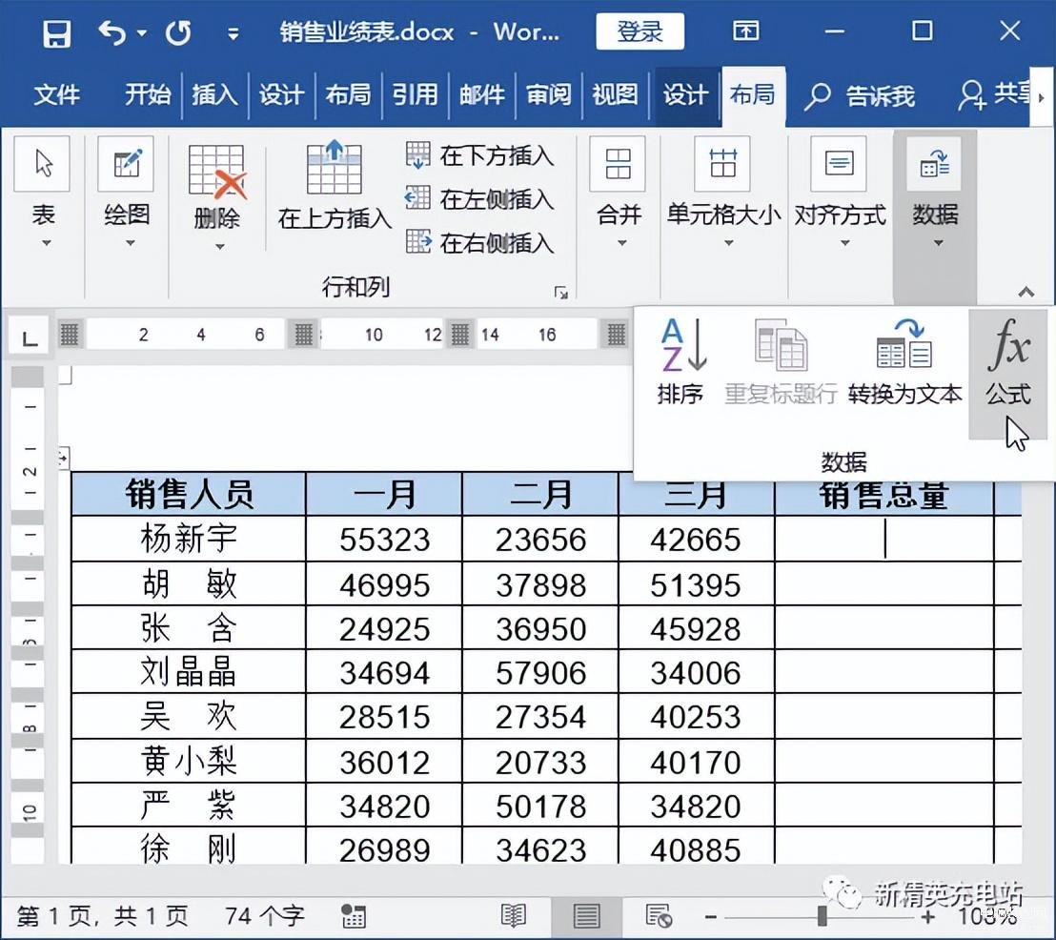Open the 文件 menu tab
Viewport: 1056px width, 940px height.
[x=56, y=94]
